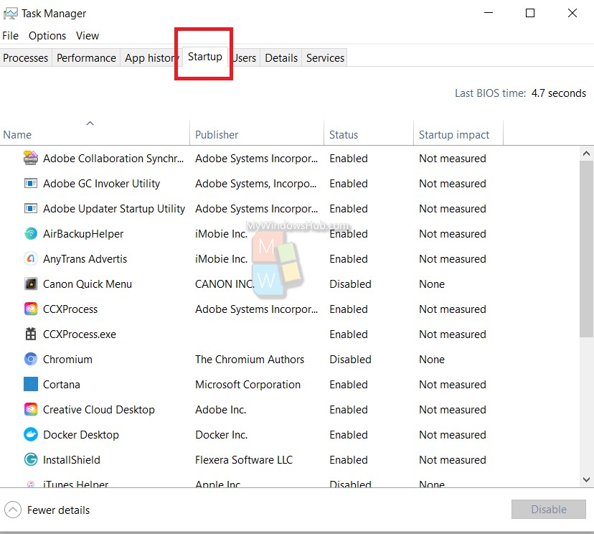Click publisher Docker Inc.
594x534 pixels.
pyautogui.click(x=221, y=435)
